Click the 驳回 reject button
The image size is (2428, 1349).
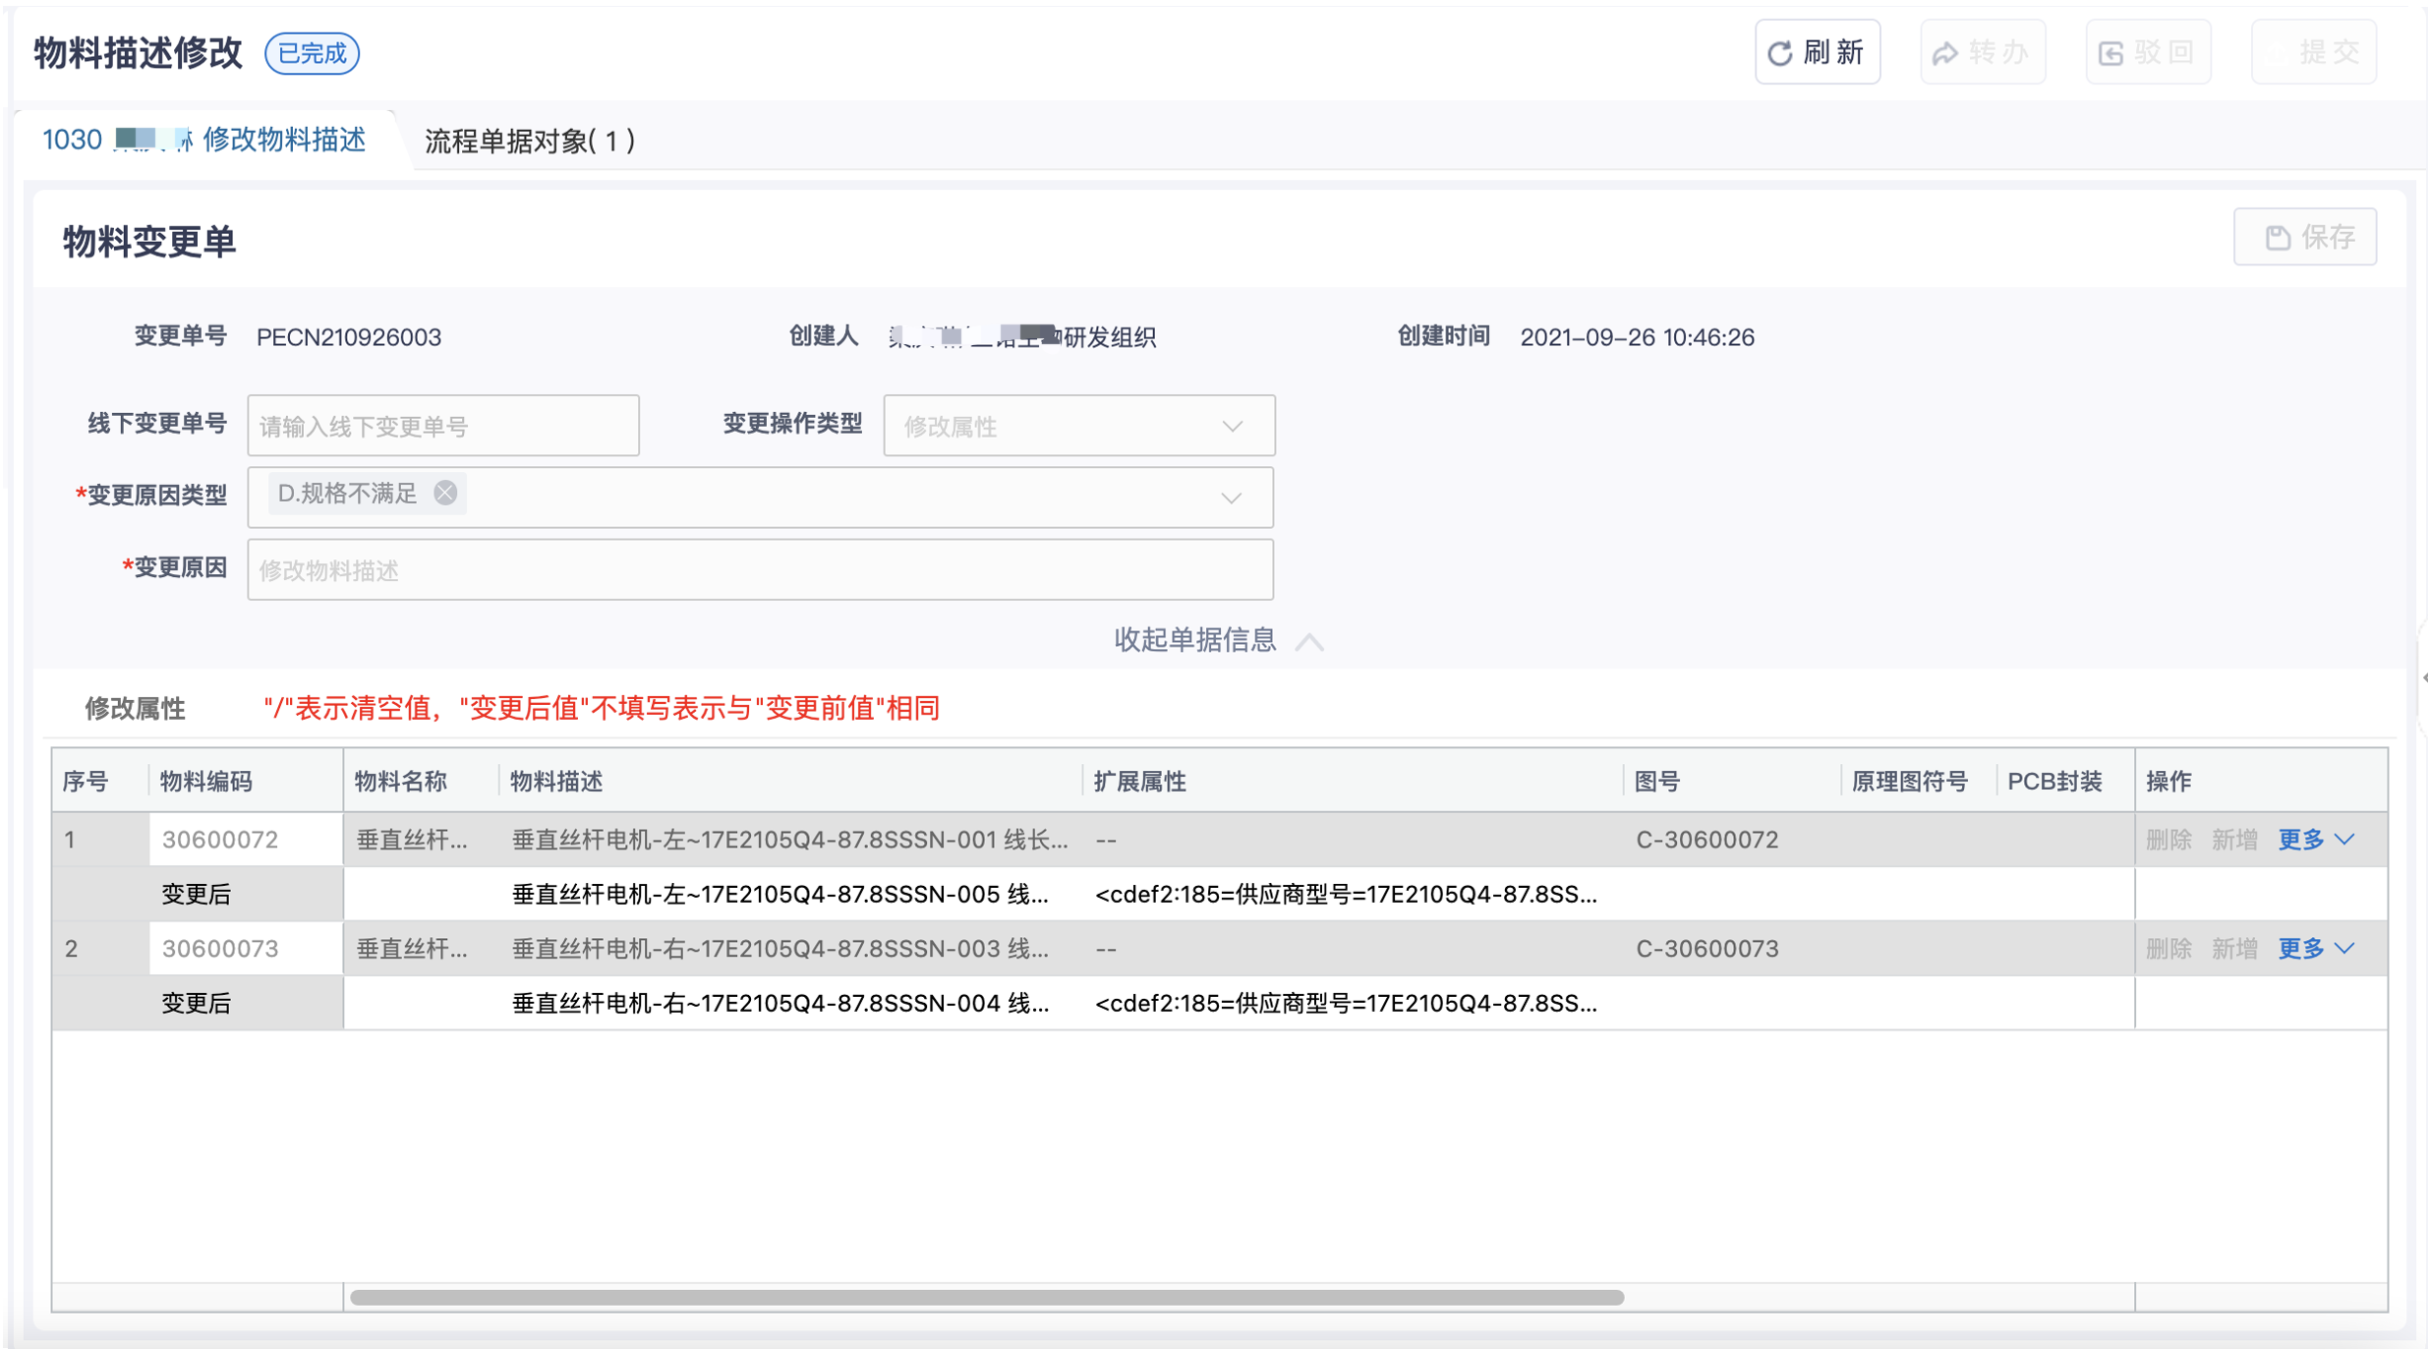click(2147, 52)
